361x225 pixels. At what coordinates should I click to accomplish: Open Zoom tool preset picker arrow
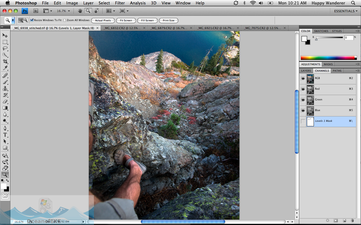(13, 20)
